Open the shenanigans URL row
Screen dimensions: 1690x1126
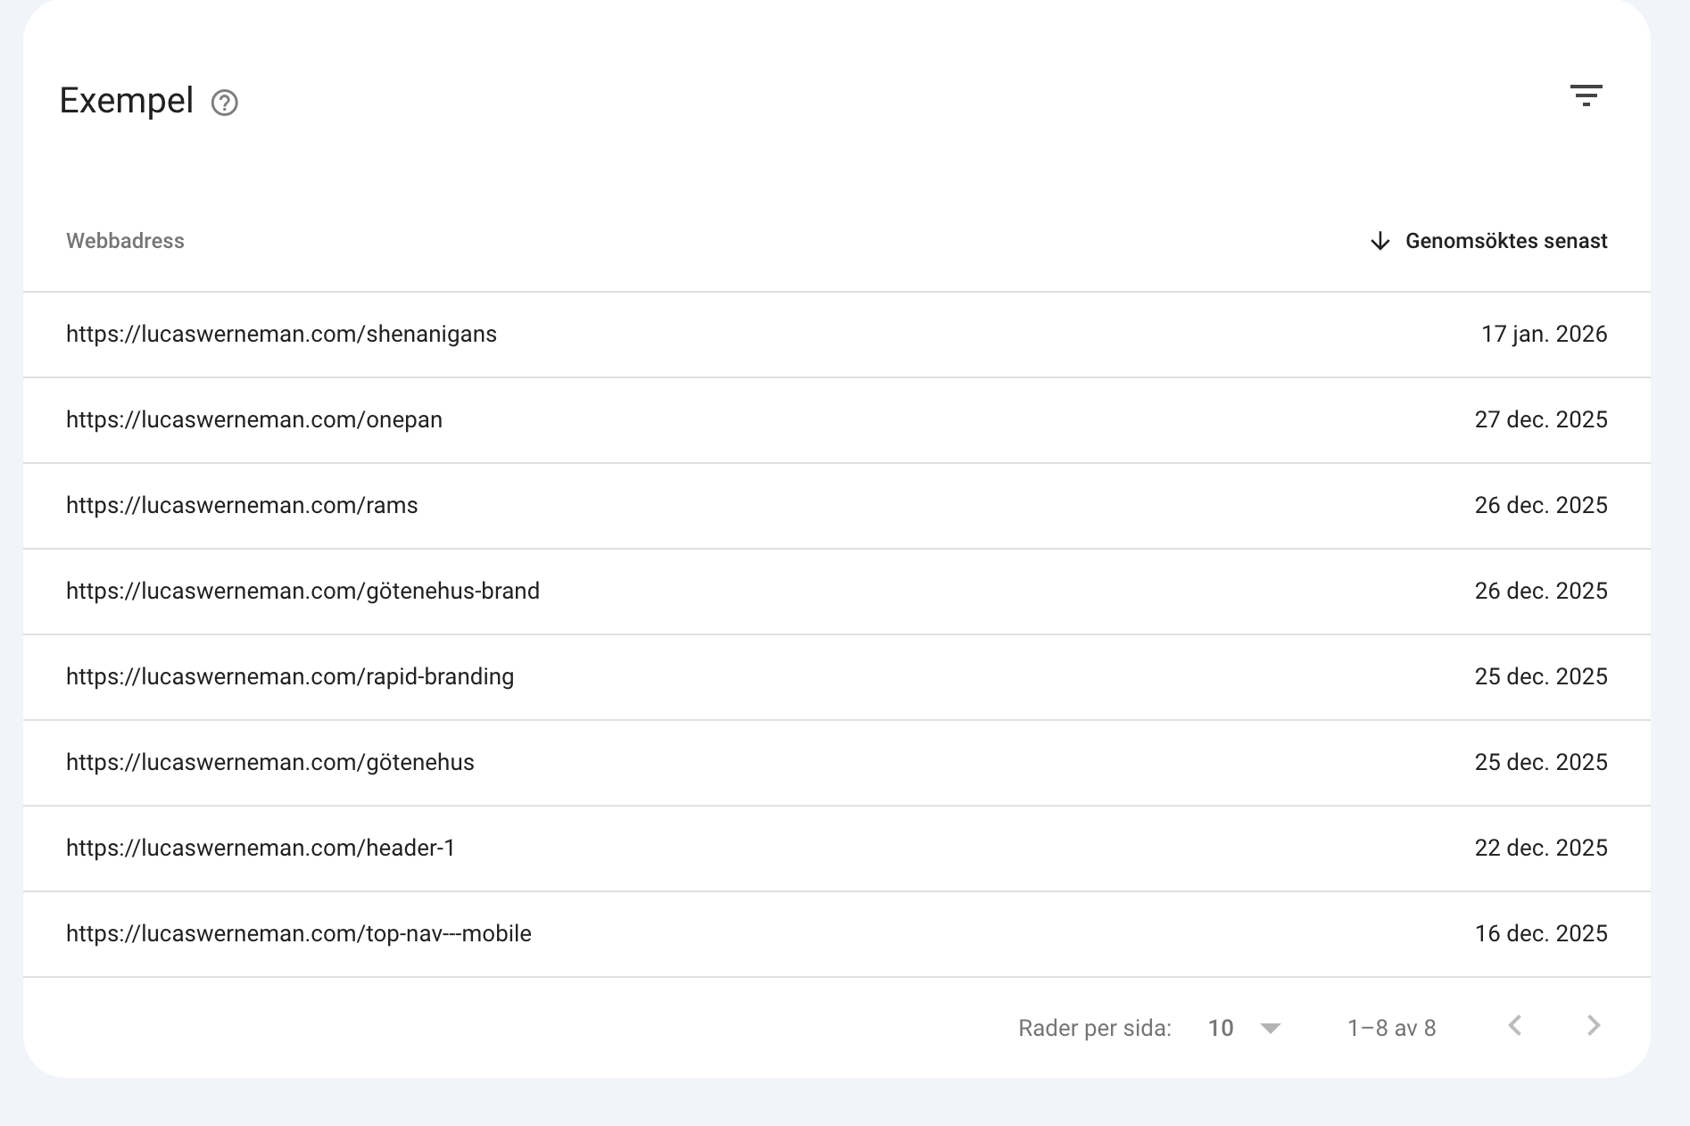coord(281,334)
